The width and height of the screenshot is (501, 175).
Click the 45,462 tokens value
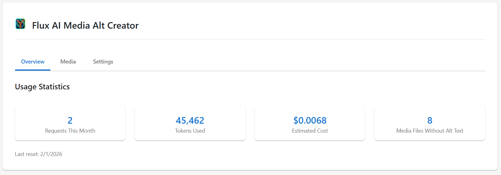coord(190,121)
